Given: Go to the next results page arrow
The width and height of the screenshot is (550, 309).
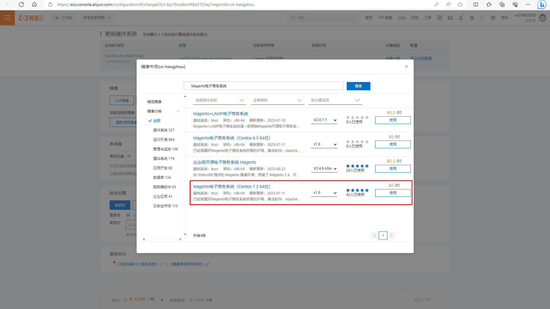Looking at the screenshot, I should [x=391, y=236].
